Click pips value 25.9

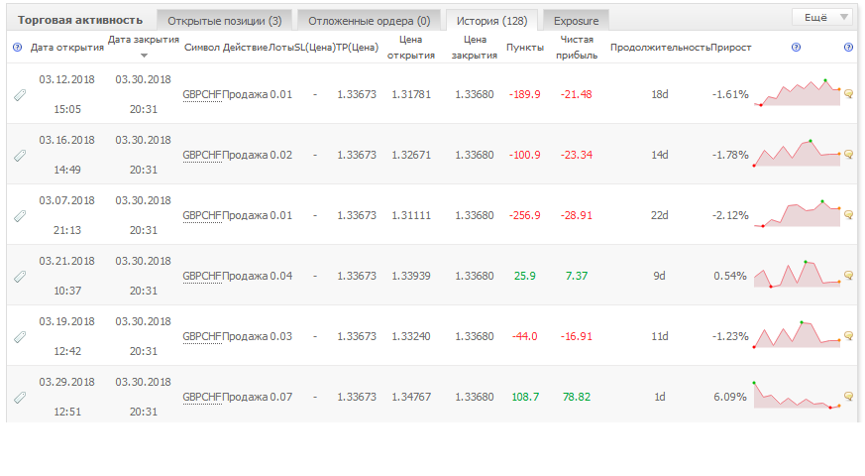click(x=524, y=276)
